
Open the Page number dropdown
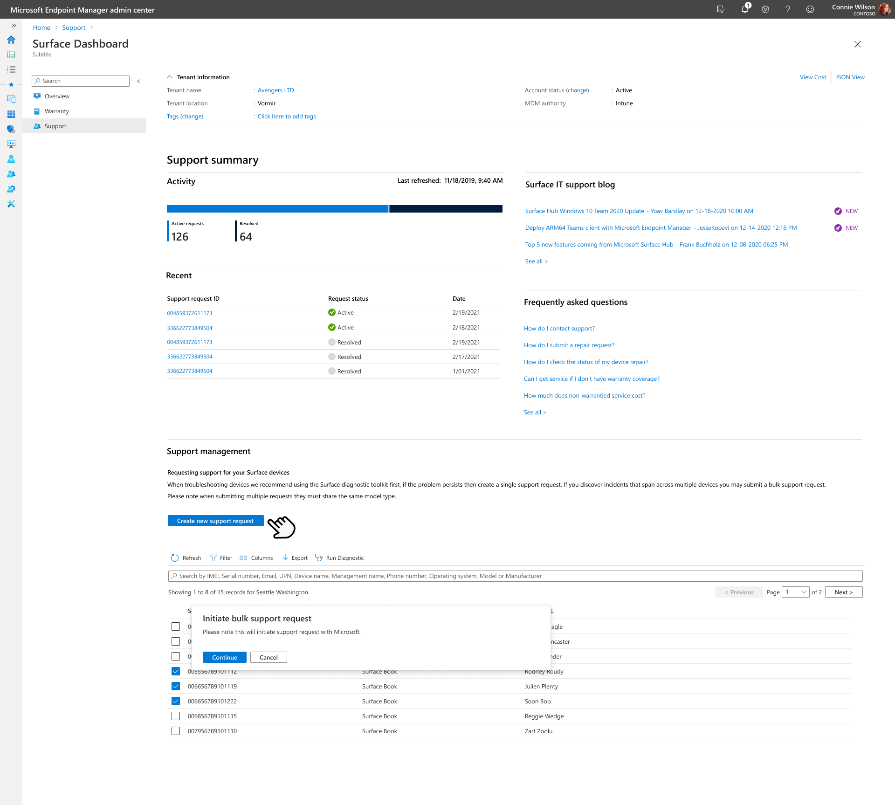coord(795,592)
